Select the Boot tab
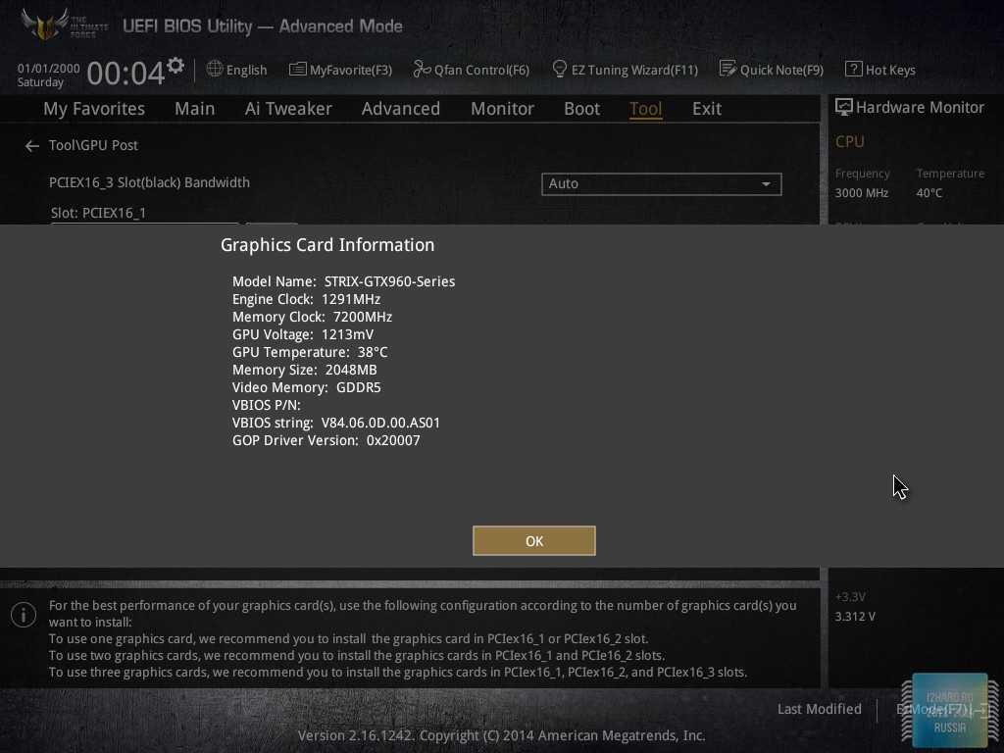Viewport: 1004px width, 753px height. click(x=581, y=109)
